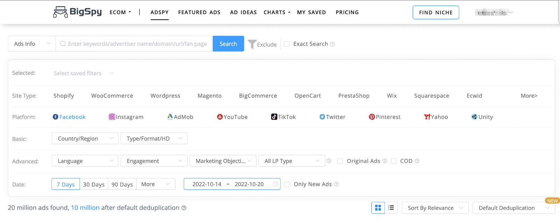Open the Language dropdown
Screen dimensions: 560x223
coord(85,161)
